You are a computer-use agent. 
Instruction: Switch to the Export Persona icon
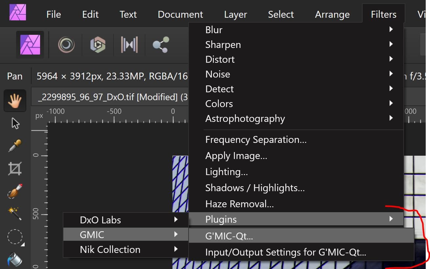point(161,45)
